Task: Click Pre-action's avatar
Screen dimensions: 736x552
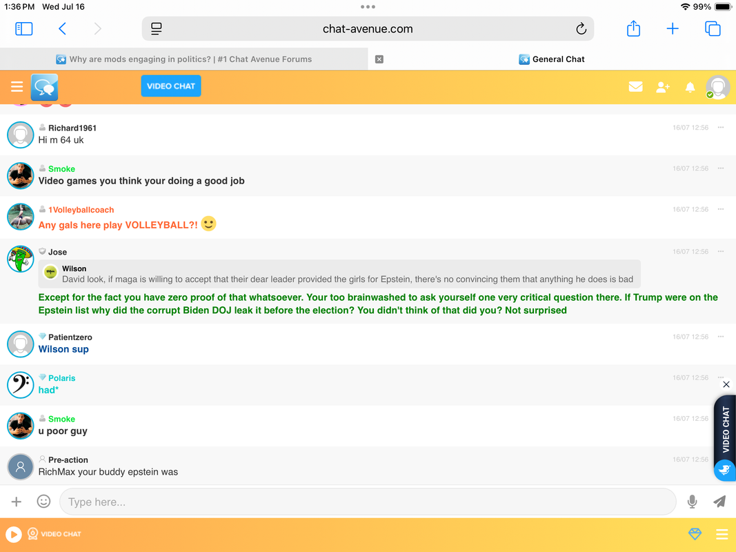Action: click(x=21, y=466)
